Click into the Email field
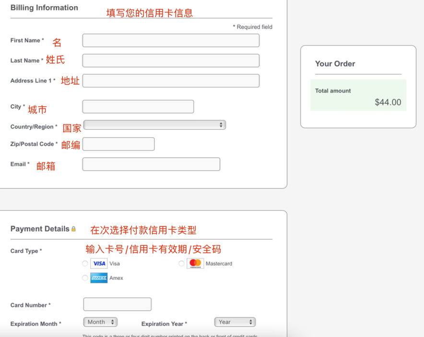The image size is (424, 337). (x=151, y=164)
